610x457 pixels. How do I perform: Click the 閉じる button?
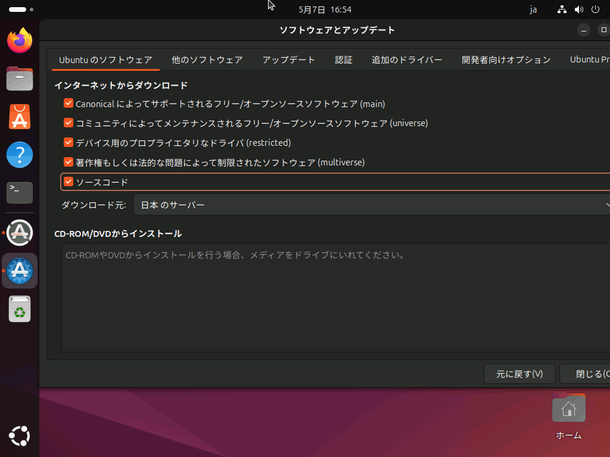(585, 374)
